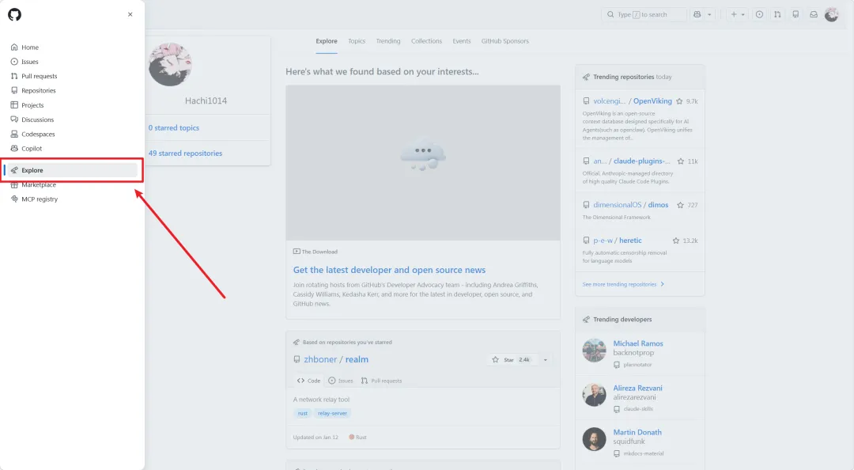Open the claude-skills repository link

(638, 409)
